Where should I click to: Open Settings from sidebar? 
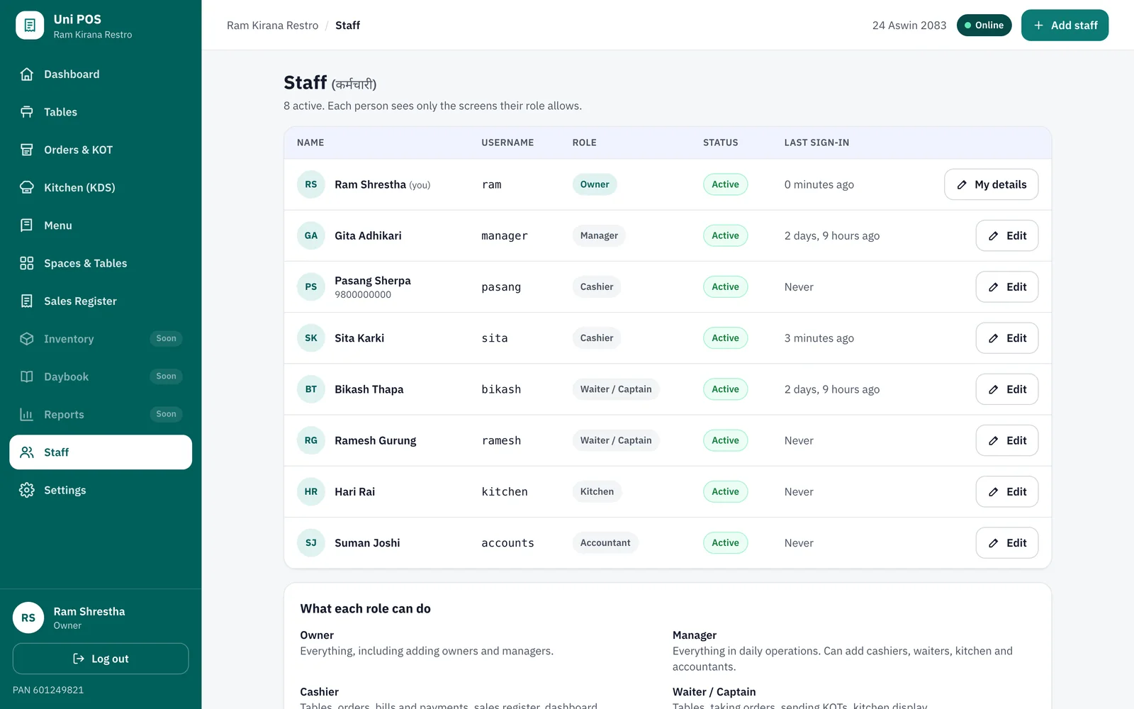click(x=101, y=490)
